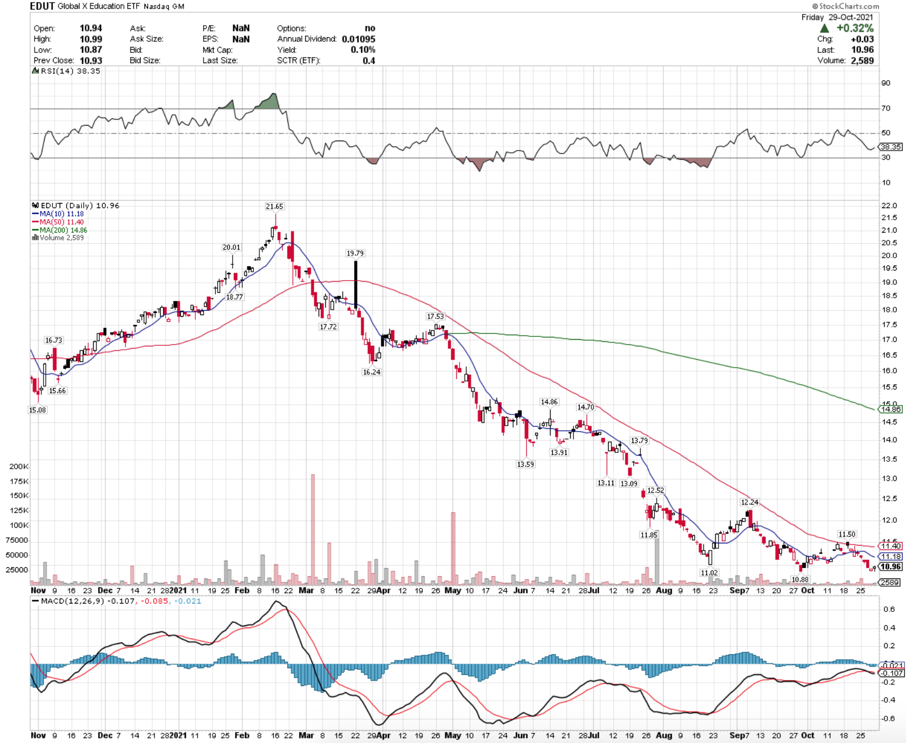Click the 13.59 low annotation
The height and width of the screenshot is (743, 906).
coord(526,464)
